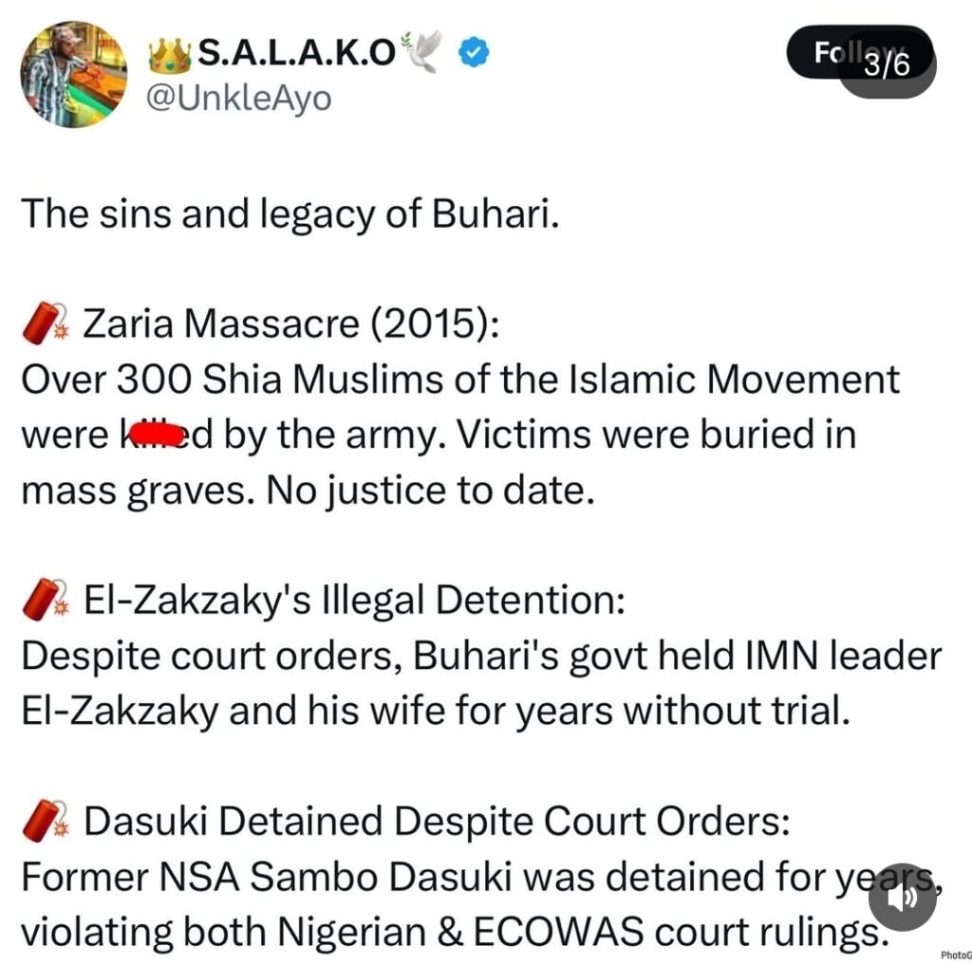Screen dimensions: 972x963
Task: Select the "El-Zakzaky's Illegal Detention:" heading
Action: pos(354,601)
